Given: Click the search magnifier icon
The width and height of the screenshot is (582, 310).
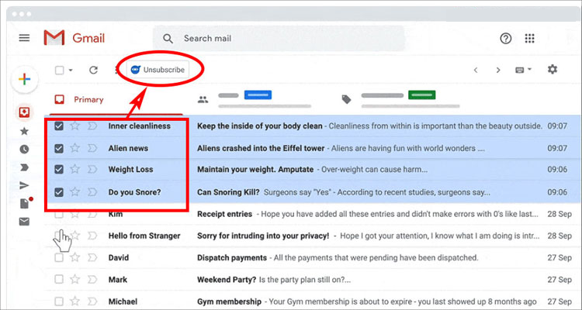Looking at the screenshot, I should click(x=168, y=39).
